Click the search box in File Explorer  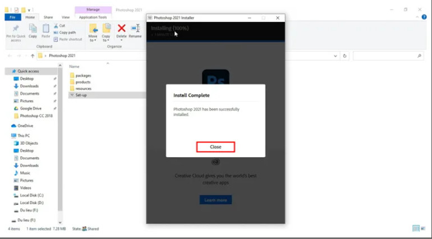click(x=387, y=56)
